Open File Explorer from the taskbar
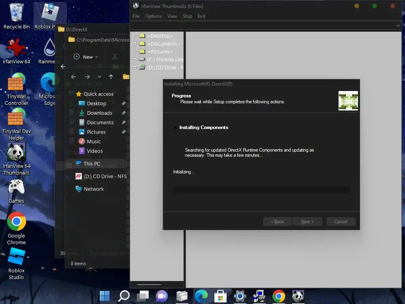 pyautogui.click(x=182, y=296)
